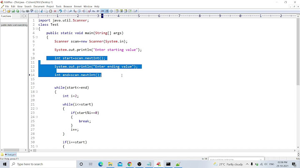Image resolution: width=300 pixels, height=168 pixels.
Task: Close the EVALUATION VERSION popup
Action: pos(261,159)
